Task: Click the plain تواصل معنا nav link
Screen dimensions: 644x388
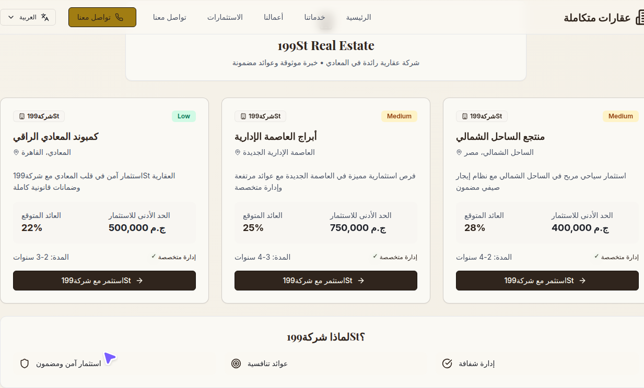Action: click(x=169, y=17)
